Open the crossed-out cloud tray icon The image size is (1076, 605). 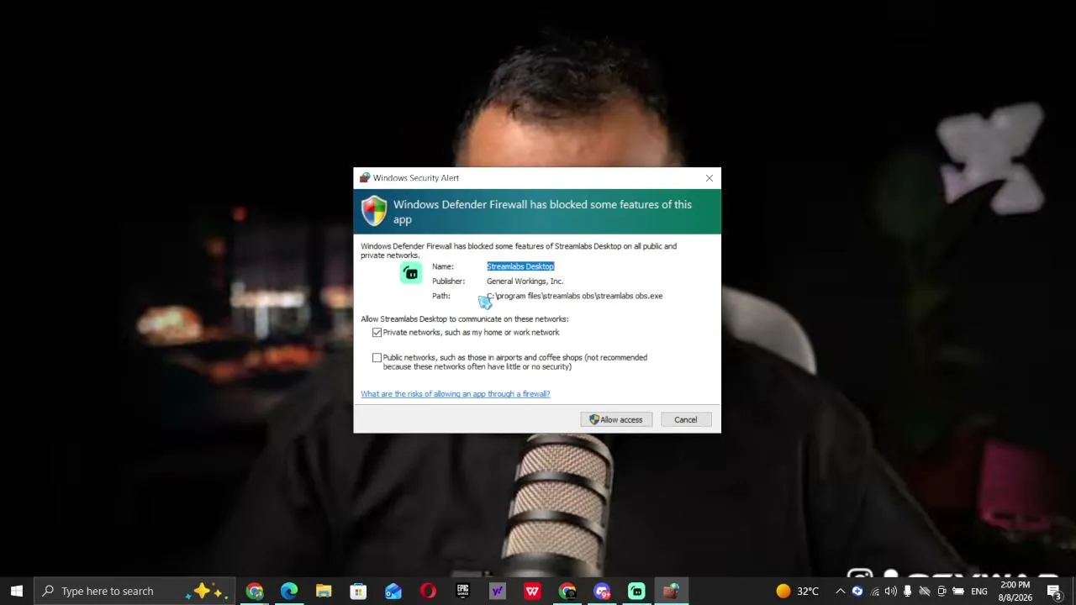925,592
